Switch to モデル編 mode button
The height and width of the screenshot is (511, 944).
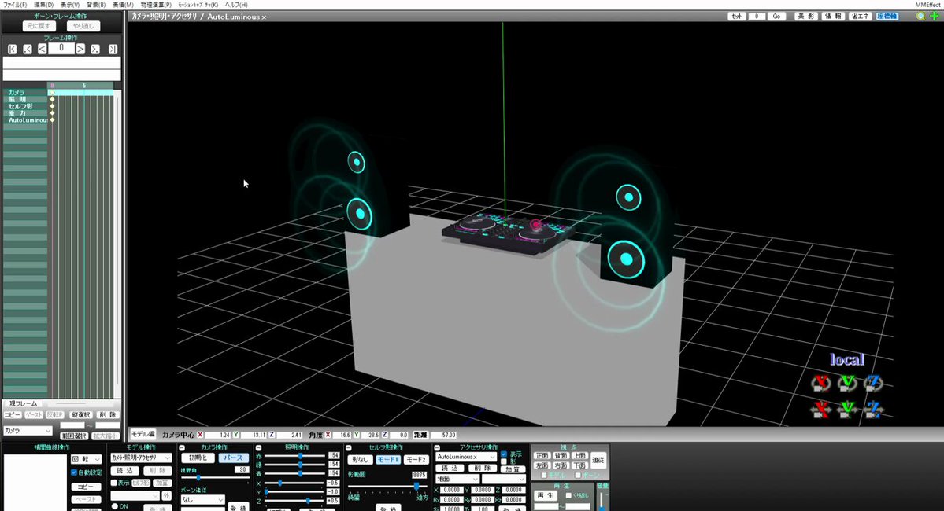143,434
